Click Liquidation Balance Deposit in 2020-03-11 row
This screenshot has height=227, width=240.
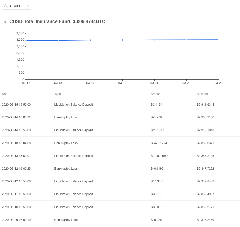74,194
